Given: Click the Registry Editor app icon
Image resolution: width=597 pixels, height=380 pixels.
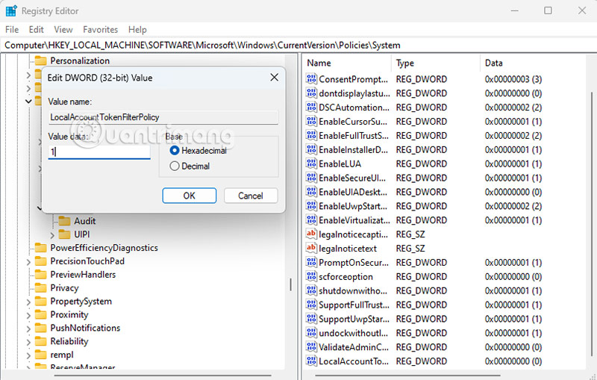Looking at the screenshot, I should coord(11,10).
